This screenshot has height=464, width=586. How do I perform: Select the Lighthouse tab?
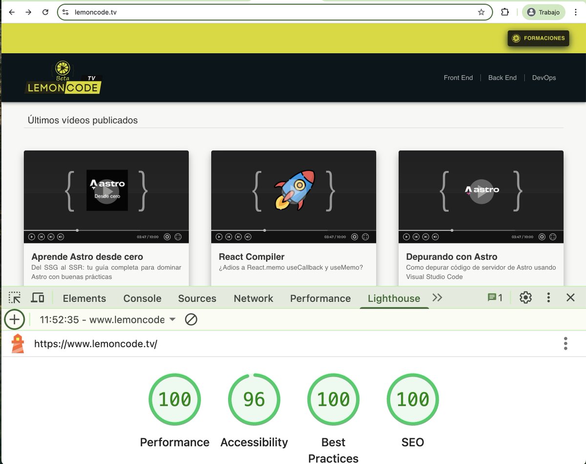[x=394, y=298]
